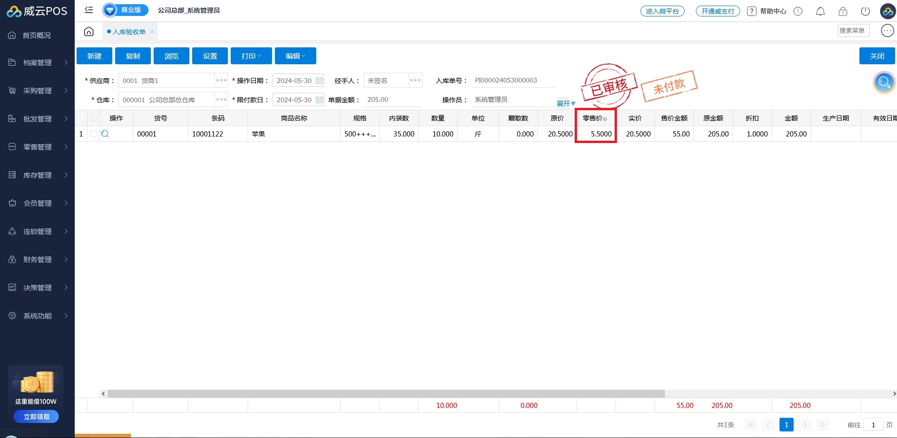Viewport: 897px width, 438px height.
Task: Tick the checkbox for row 1
Action: [94, 134]
